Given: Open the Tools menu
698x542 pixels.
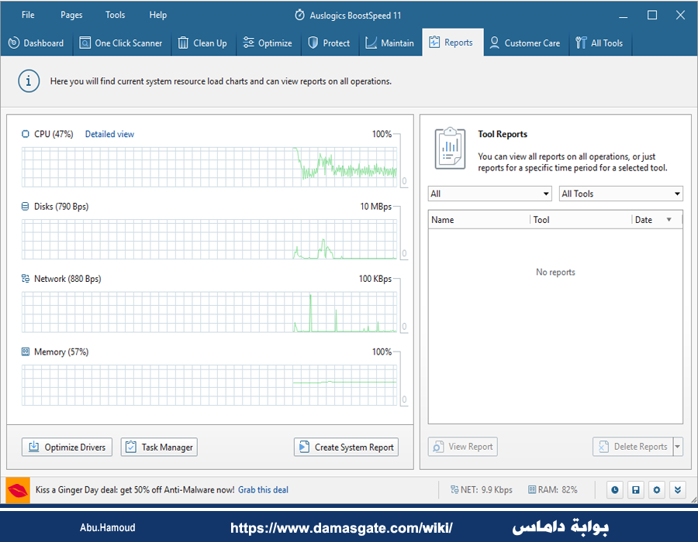Looking at the screenshot, I should 115,15.
